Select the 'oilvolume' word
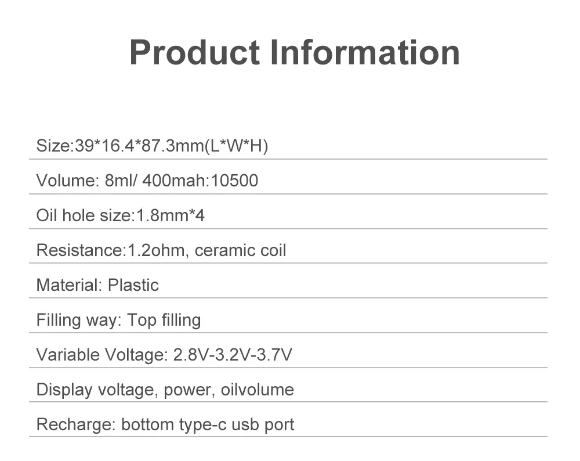Image resolution: width=580 pixels, height=461 pixels. click(258, 390)
